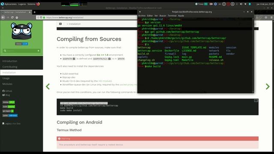The height and width of the screenshot is (154, 274).
Task: Copy the code block to clipboard
Action: 256,101
